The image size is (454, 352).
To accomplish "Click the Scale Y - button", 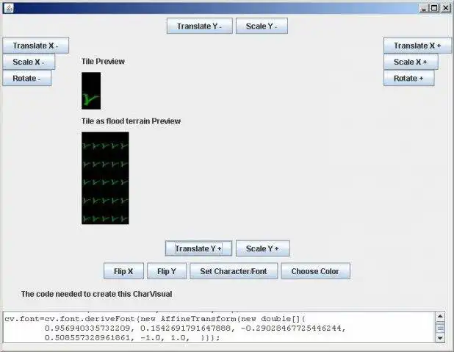I will coord(262,26).
